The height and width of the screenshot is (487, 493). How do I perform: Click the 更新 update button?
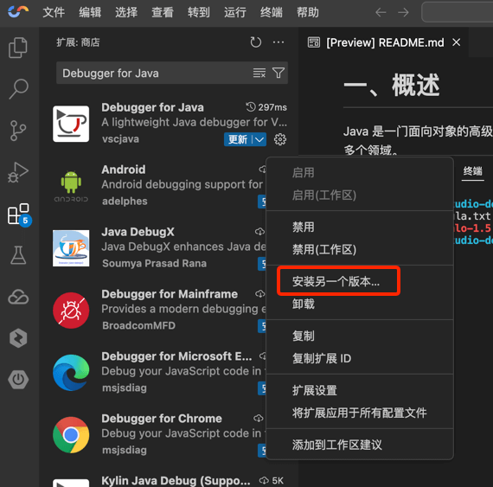click(x=238, y=139)
